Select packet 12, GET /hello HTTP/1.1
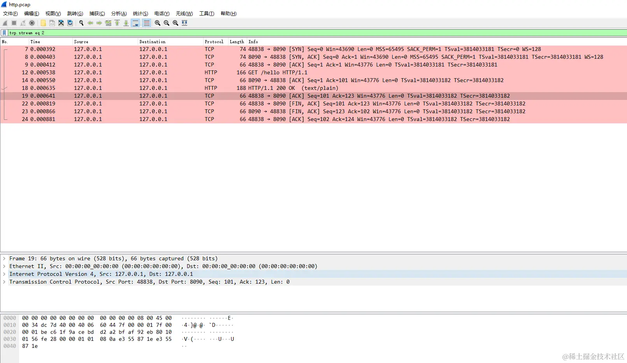 click(x=313, y=73)
